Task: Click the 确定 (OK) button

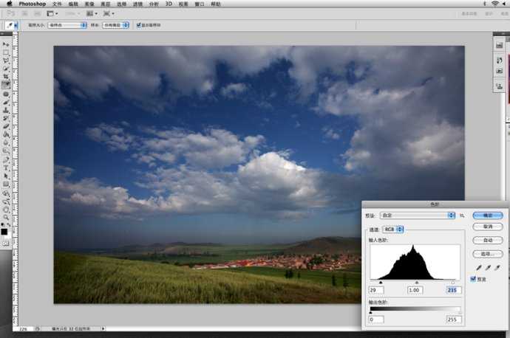Action: pyautogui.click(x=487, y=215)
